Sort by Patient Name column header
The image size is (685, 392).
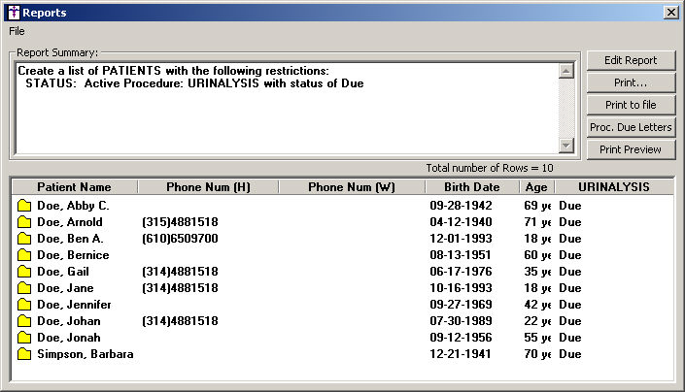click(74, 187)
